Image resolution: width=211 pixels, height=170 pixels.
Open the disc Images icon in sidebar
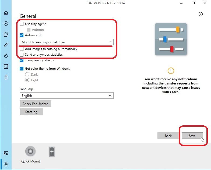6,23
